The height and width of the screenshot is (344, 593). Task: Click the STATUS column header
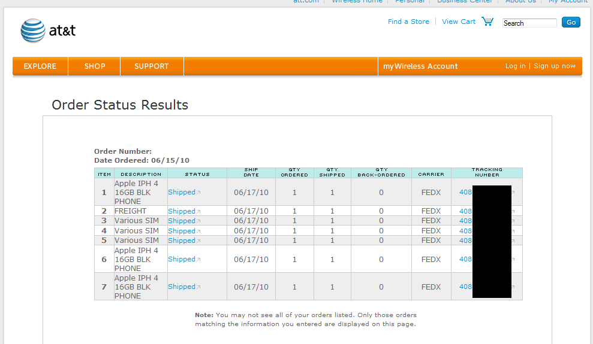coord(197,174)
